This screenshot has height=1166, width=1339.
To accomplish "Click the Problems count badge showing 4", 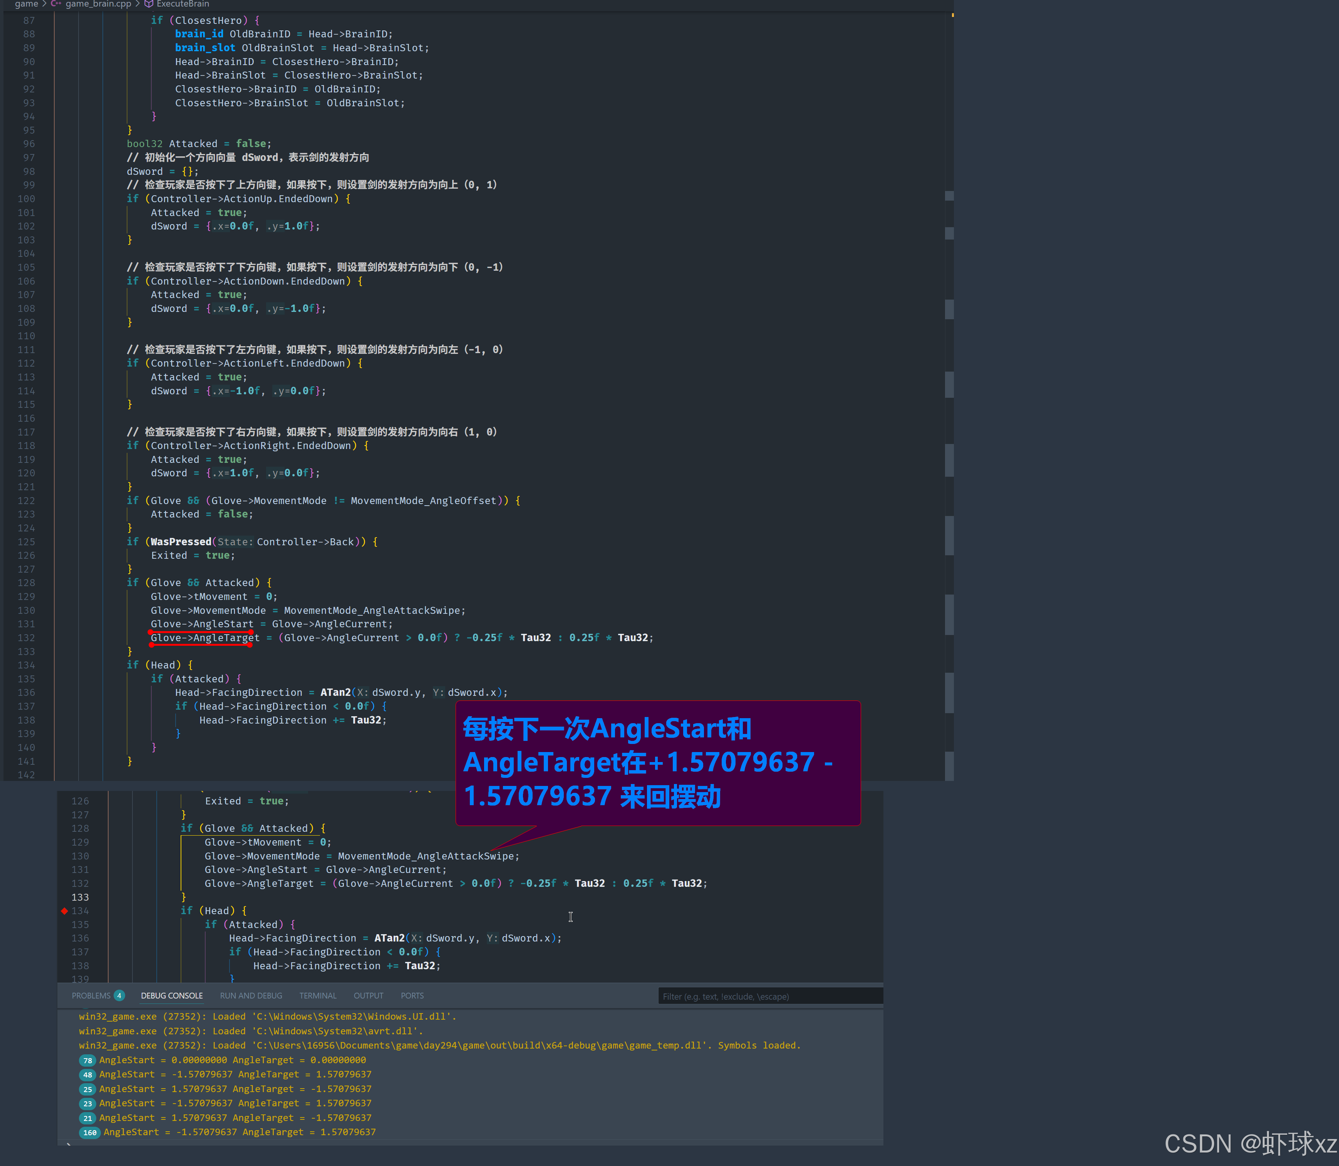I will (119, 996).
